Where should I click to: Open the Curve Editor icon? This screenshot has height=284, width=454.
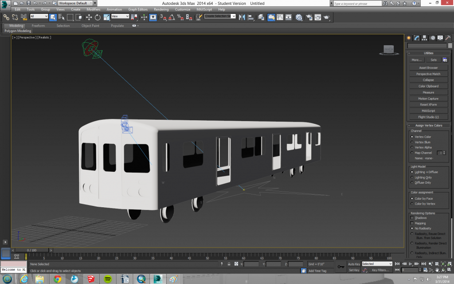tap(280, 17)
